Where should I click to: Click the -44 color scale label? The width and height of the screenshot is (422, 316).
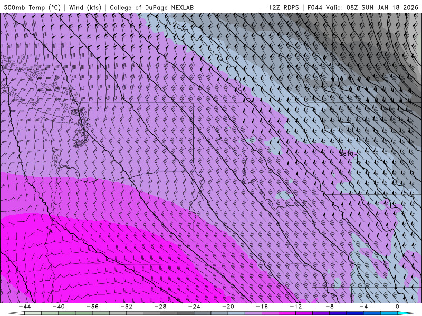[x=24, y=307]
